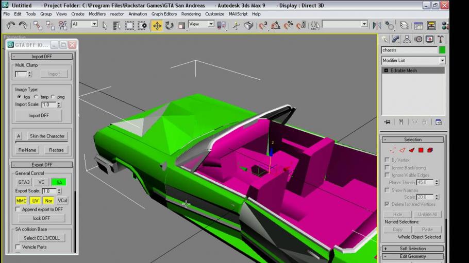Image resolution: width=469 pixels, height=263 pixels.
Task: Expand the Soft Selection rollout
Action: pos(413,249)
